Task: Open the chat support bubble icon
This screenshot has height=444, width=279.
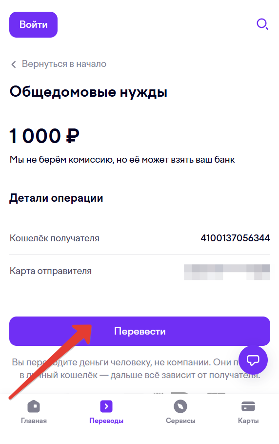Action: [x=253, y=360]
